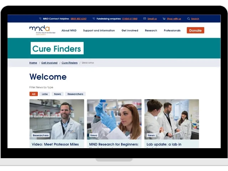Click the helpline phone icon
228x171 pixels.
coord(40,19)
